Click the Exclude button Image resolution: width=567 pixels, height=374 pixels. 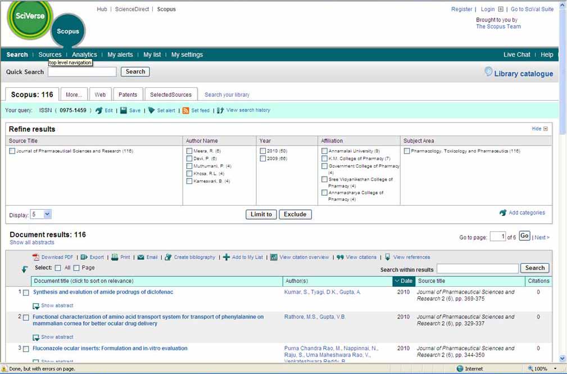tap(295, 214)
